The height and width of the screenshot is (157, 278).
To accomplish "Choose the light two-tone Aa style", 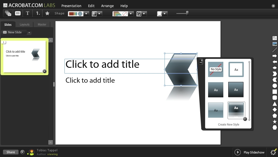I will pyautogui.click(x=216, y=110).
